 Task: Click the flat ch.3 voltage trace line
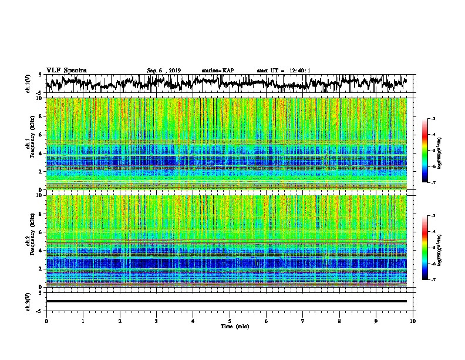point(227,301)
